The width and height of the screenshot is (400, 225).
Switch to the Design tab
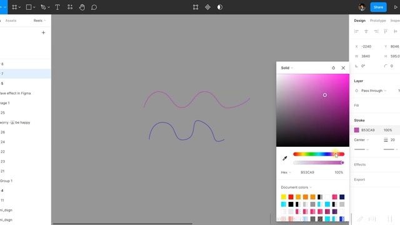point(360,21)
